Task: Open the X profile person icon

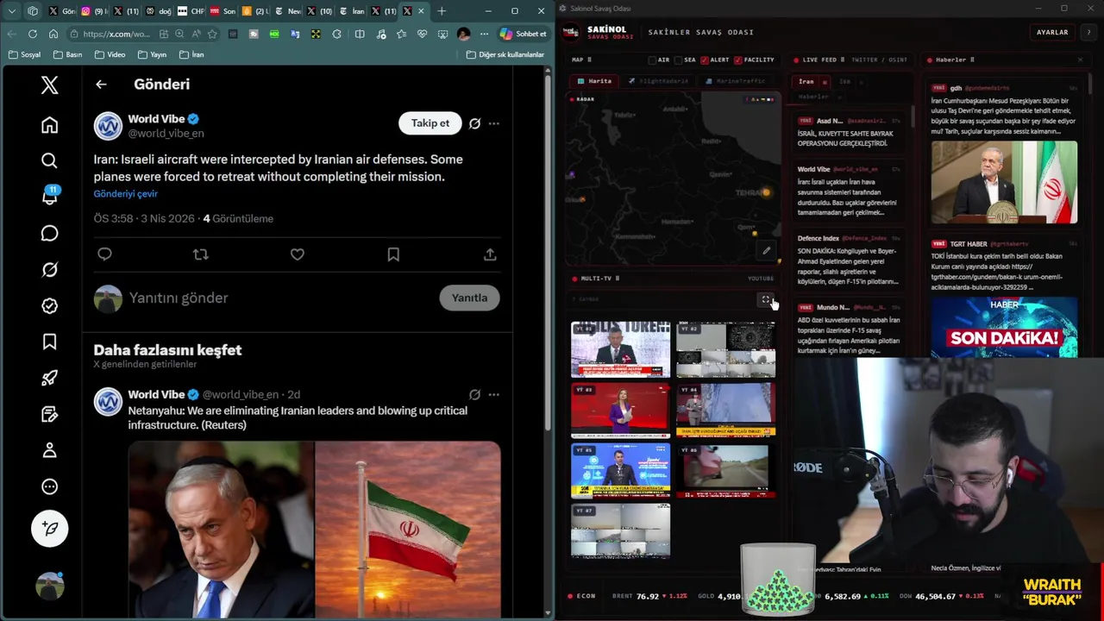Action: (49, 450)
